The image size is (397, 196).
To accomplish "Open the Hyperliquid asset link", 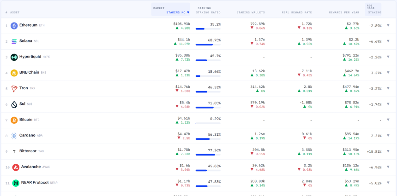I will click(30, 57).
